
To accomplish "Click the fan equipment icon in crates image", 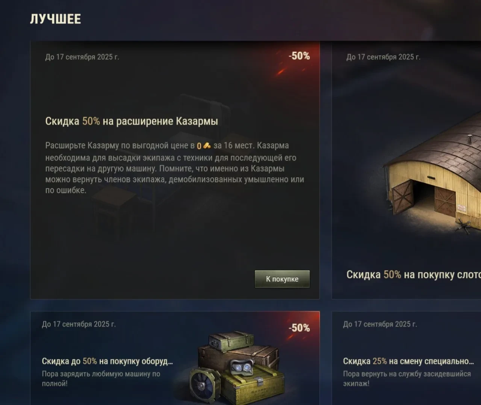I will (x=205, y=385).
